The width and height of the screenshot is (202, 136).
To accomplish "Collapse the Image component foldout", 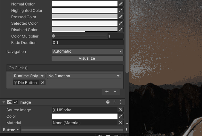I will (x=4, y=102).
